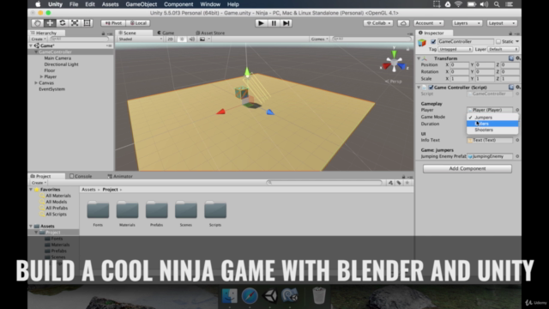Toggle Game Controller script enabled checkbox

tap(431, 88)
